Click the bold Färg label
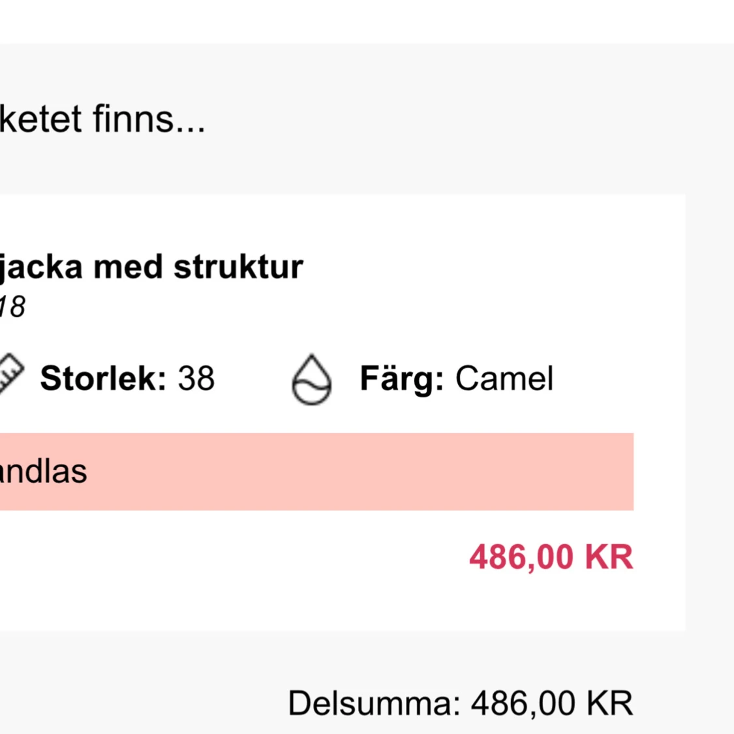This screenshot has height=734, width=734. [x=402, y=378]
